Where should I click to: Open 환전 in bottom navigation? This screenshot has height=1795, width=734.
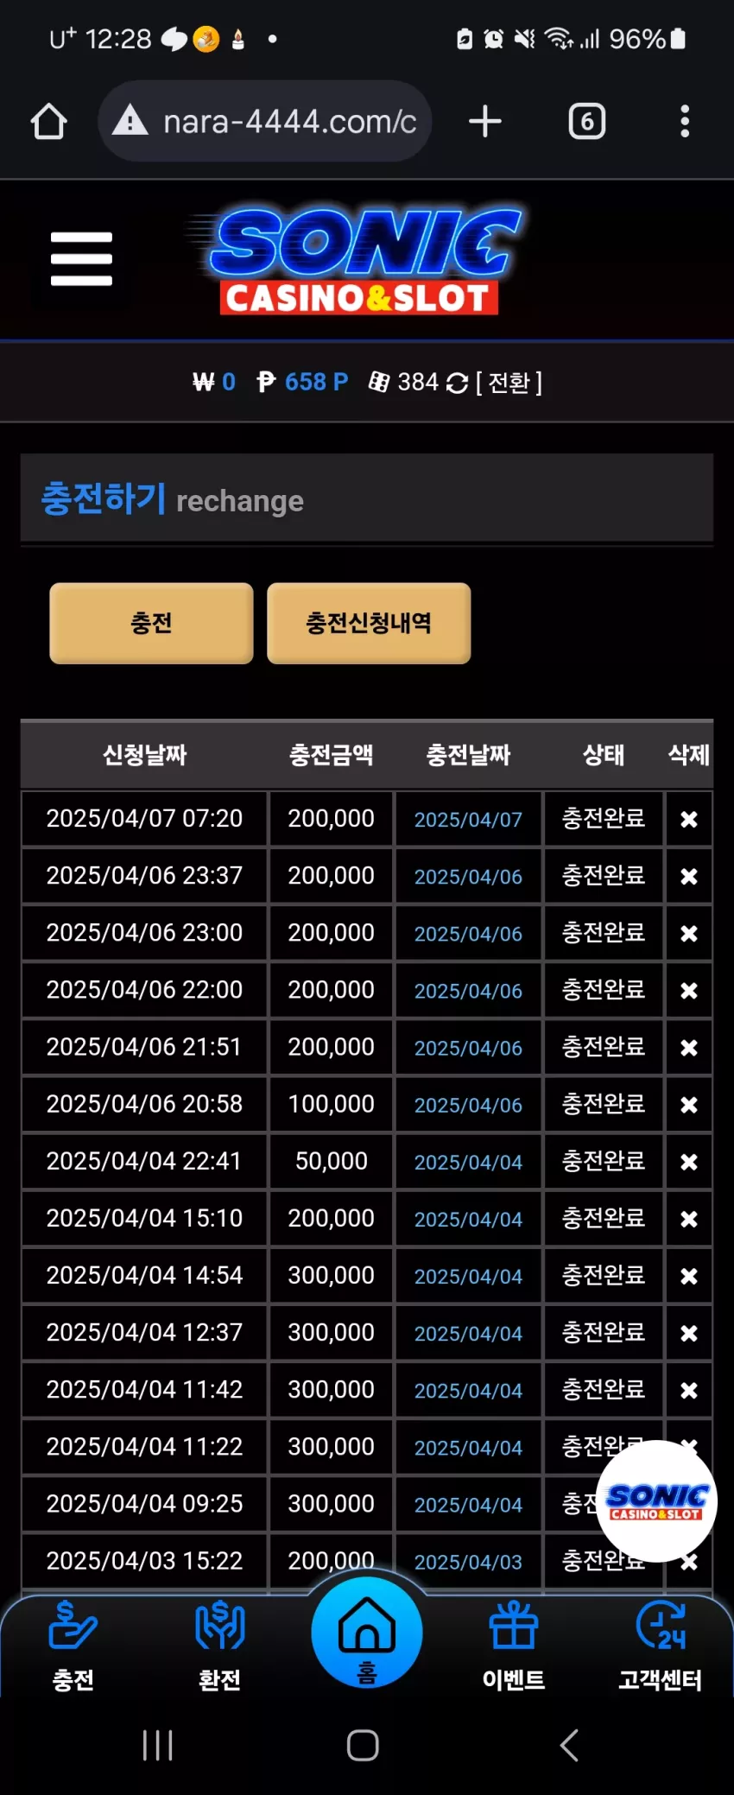tap(220, 1646)
